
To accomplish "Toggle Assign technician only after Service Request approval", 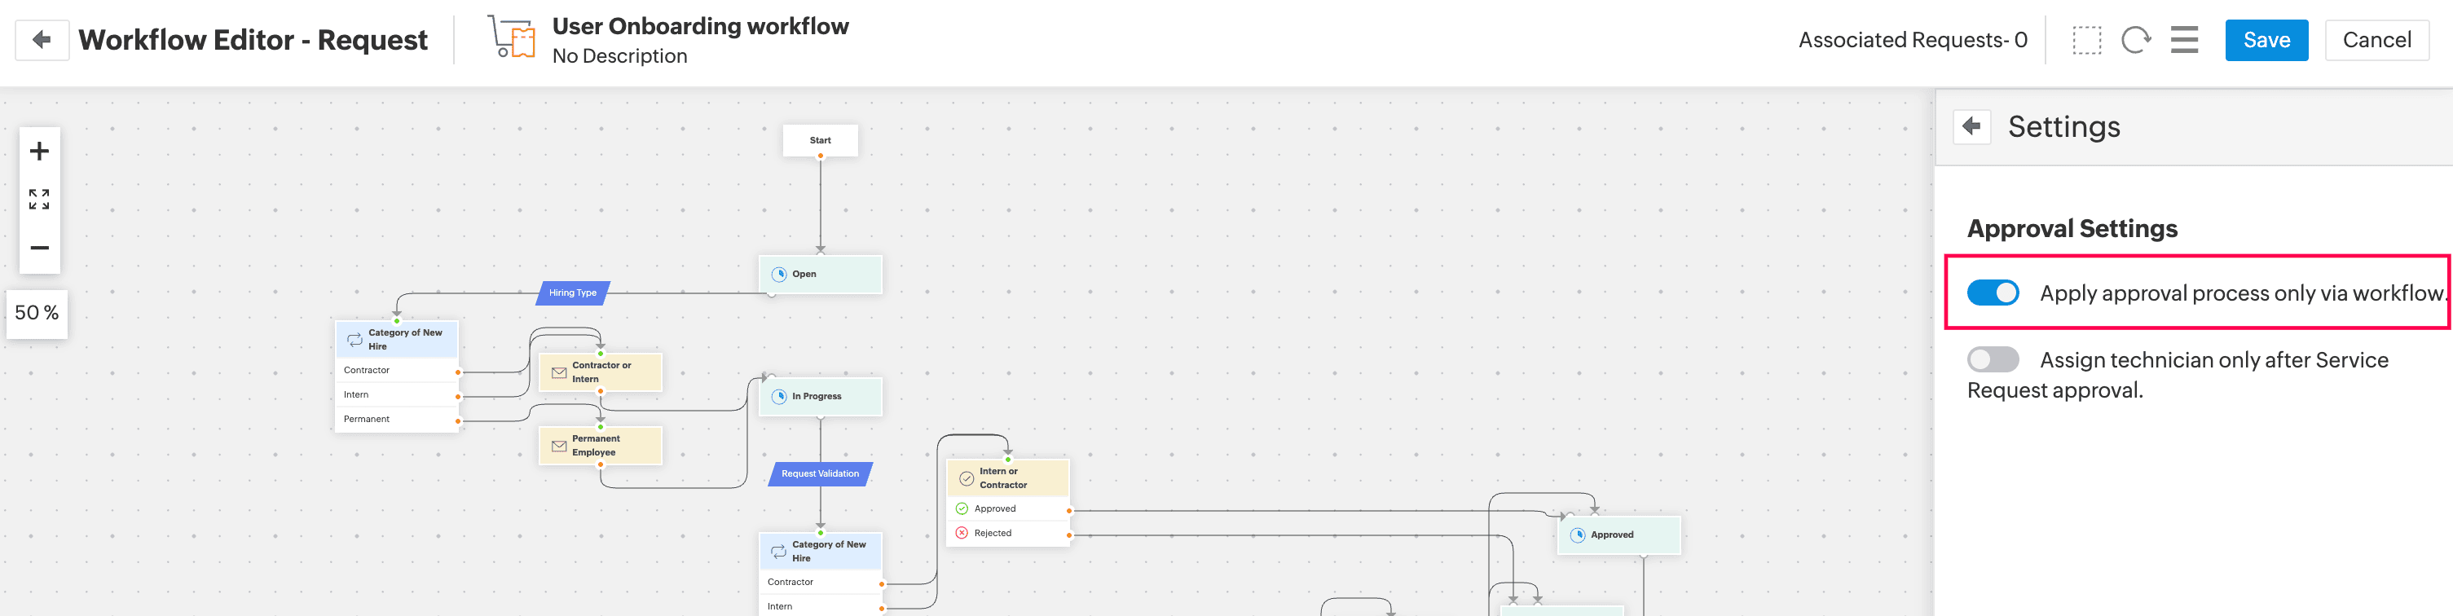I will pyautogui.click(x=1992, y=360).
